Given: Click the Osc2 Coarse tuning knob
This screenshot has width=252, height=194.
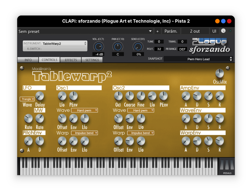Looking at the screenshot, I should (130, 96).
